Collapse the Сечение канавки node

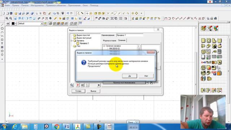[x=104, y=46]
